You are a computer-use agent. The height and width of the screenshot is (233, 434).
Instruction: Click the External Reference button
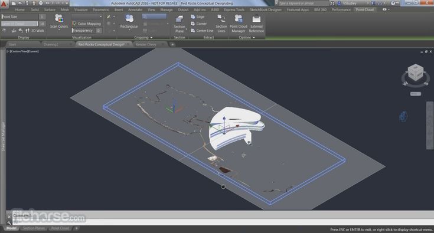pyautogui.click(x=256, y=24)
